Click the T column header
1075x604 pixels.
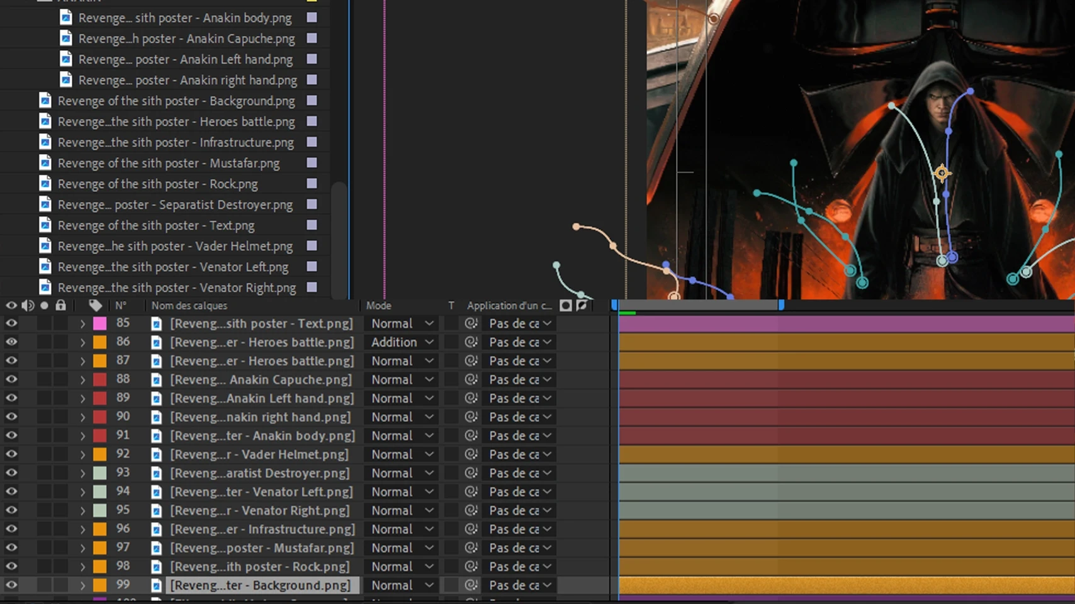coord(451,305)
